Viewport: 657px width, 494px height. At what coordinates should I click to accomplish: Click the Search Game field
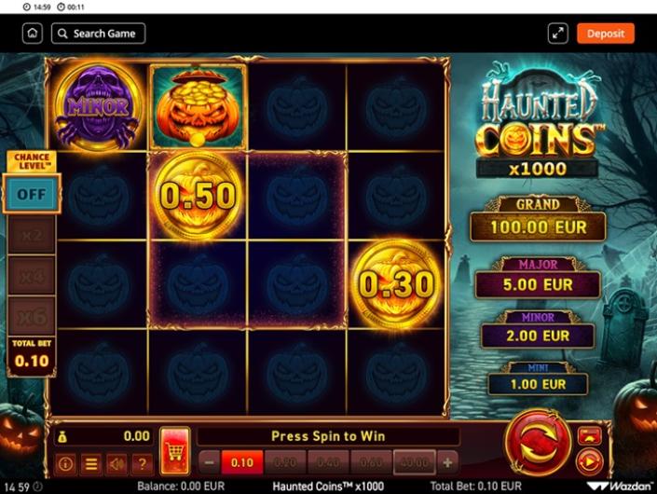99,34
